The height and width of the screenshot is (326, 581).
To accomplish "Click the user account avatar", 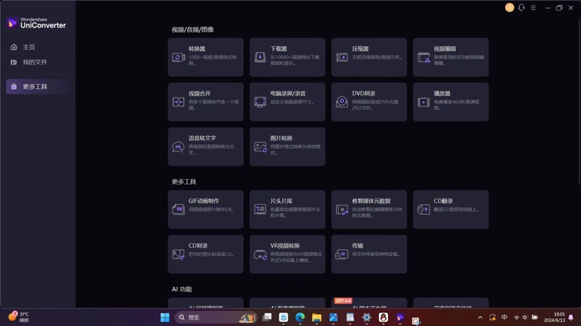I will [x=509, y=8].
